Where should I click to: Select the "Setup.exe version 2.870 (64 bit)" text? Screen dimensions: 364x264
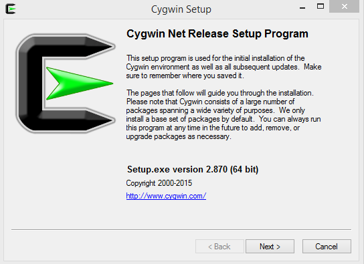(x=193, y=169)
